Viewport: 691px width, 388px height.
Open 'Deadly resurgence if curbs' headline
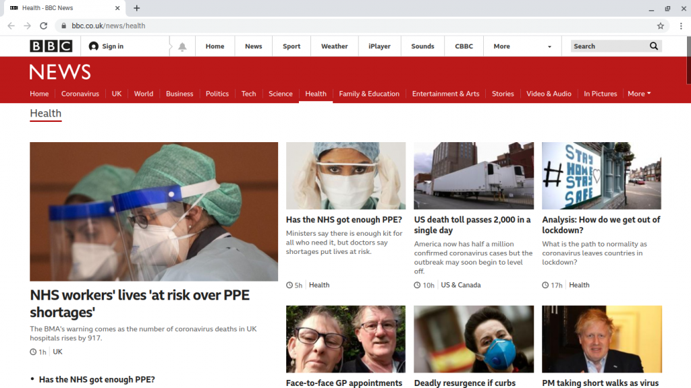point(465,383)
